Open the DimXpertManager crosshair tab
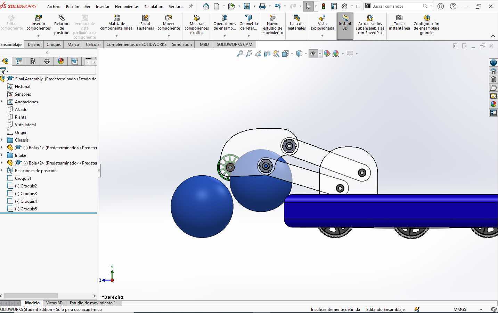Image resolution: width=498 pixels, height=313 pixels. 47,61
